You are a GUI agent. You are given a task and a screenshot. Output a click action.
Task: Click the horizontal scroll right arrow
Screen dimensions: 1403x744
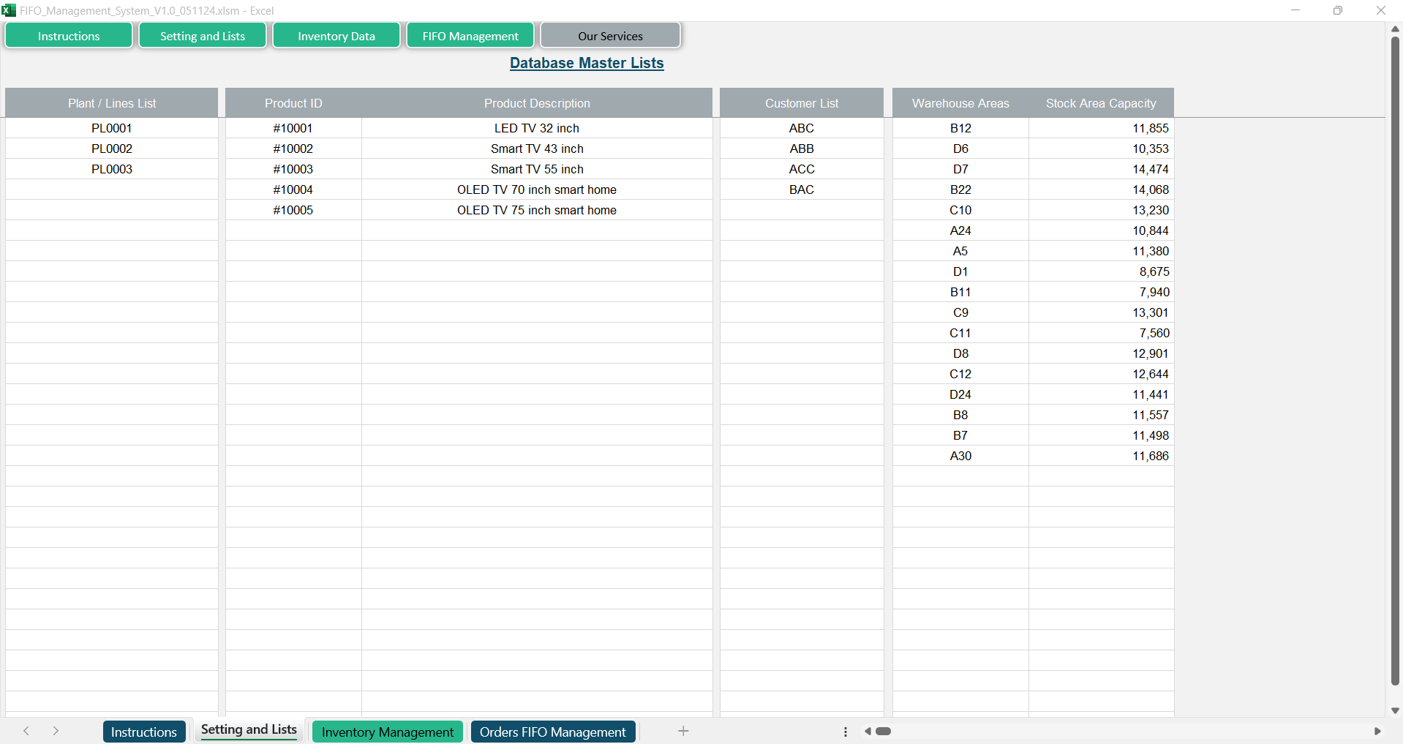[1377, 731]
